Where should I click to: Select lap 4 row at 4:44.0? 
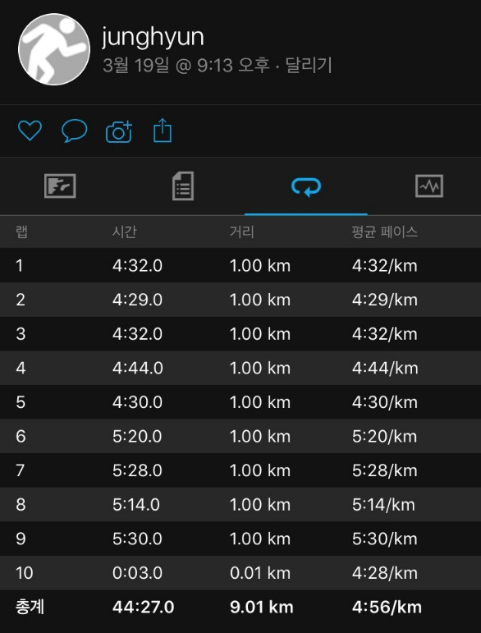click(240, 368)
